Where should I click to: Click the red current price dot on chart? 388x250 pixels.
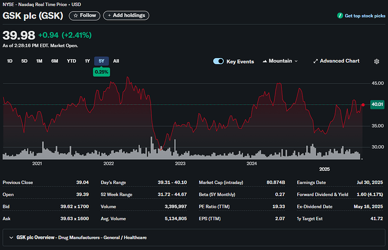point(363,105)
